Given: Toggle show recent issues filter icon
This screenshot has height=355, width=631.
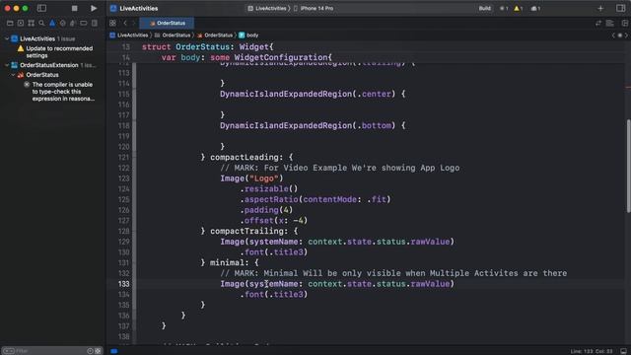Looking at the screenshot, I should (x=90, y=351).
